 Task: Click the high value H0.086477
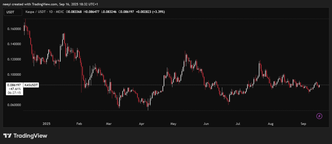coord(91,12)
